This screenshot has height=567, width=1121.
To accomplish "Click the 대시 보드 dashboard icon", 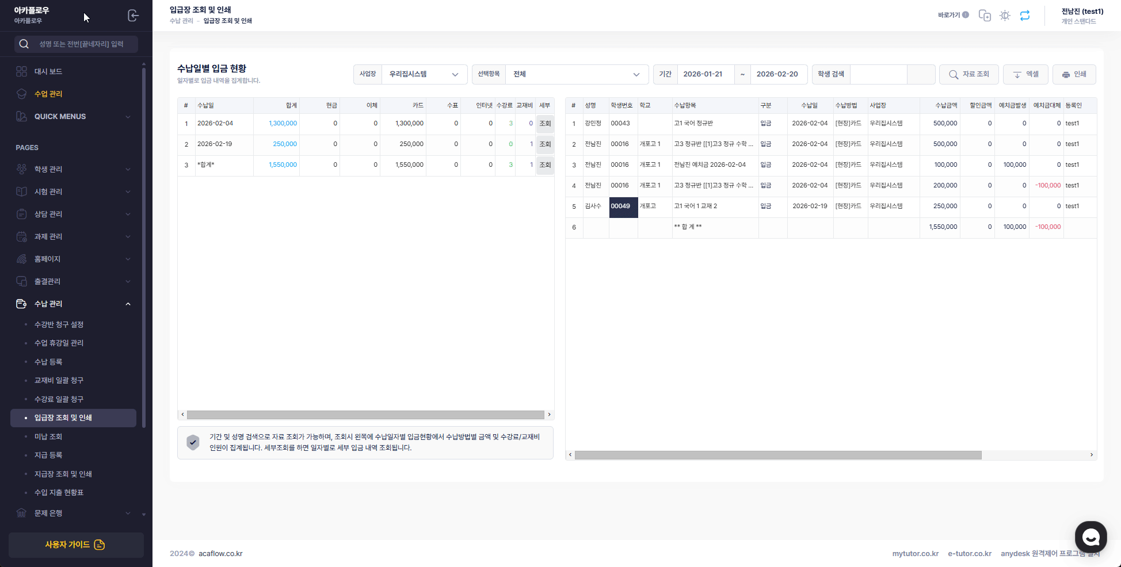I will 22,71.
